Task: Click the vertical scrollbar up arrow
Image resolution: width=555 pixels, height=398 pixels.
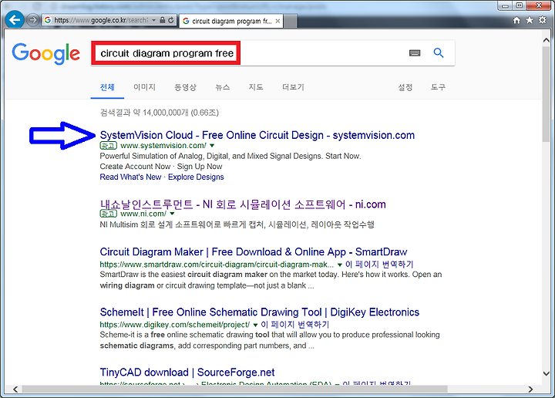Action: tap(547, 40)
